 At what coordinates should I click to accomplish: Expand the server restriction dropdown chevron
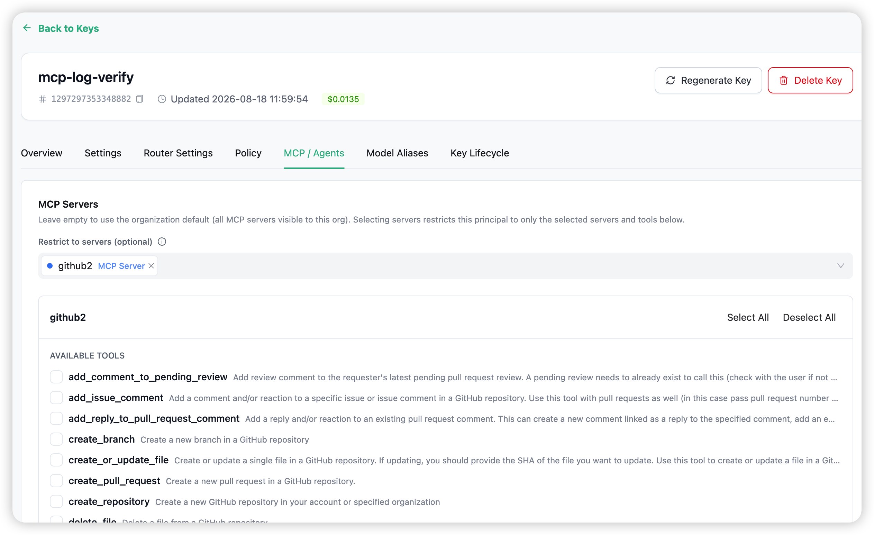pos(840,266)
